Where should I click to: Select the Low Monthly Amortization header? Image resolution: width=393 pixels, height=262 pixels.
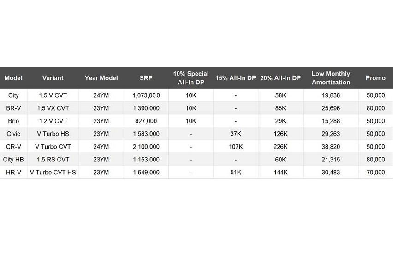point(331,78)
